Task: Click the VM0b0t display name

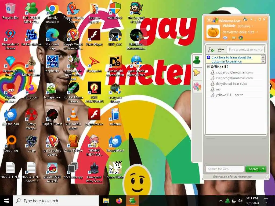Action: pos(229,26)
